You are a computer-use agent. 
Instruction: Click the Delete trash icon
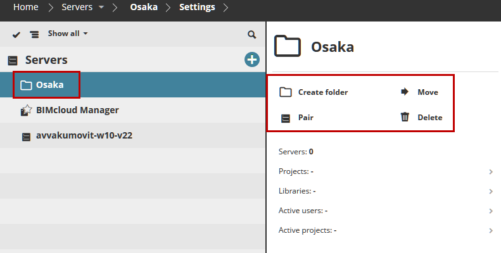coord(405,117)
